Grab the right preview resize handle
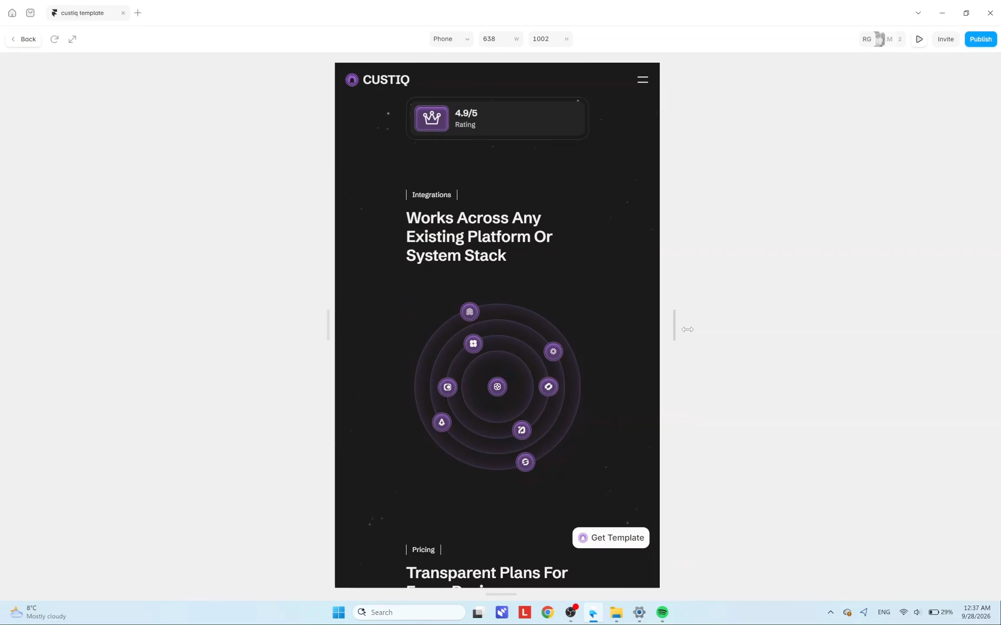Image resolution: width=1001 pixels, height=625 pixels. point(674,325)
